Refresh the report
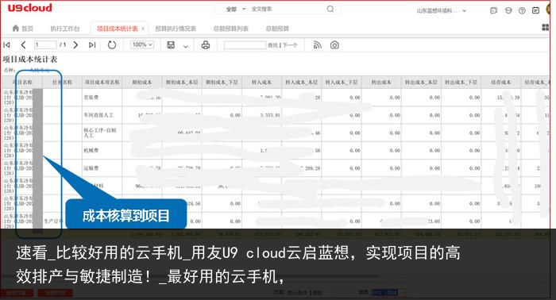The height and width of the screenshot is (300, 556). (x=112, y=45)
